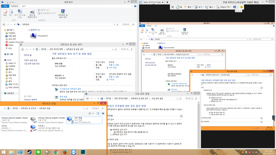The image size is (276, 155).
Task: Open TeamViewer 보기 dropdown menu
Action: 199,7
